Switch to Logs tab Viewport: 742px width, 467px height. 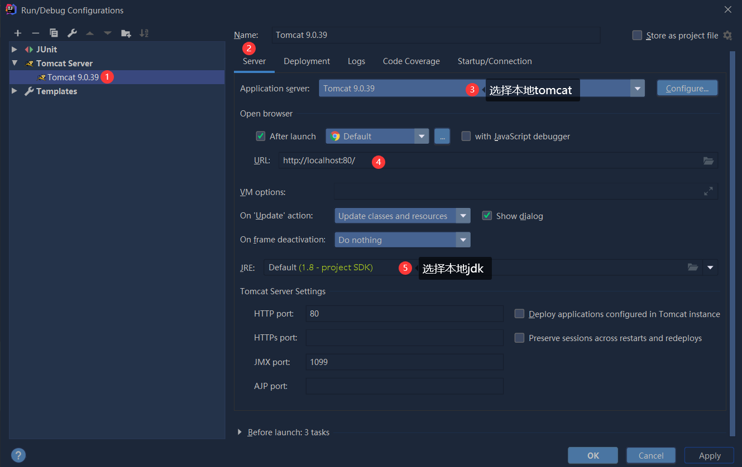356,61
